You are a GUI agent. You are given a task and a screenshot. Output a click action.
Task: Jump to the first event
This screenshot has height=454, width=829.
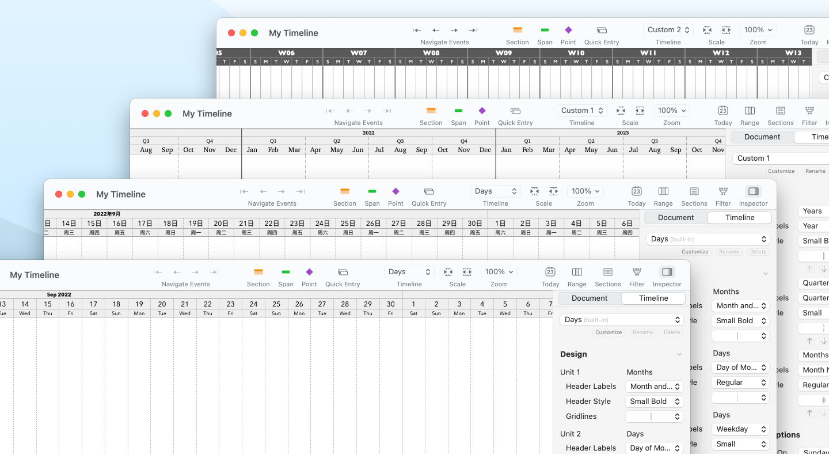click(x=158, y=272)
